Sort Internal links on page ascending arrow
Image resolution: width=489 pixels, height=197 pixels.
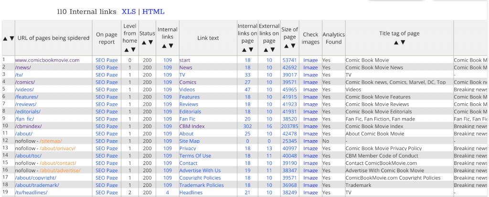point(244,50)
